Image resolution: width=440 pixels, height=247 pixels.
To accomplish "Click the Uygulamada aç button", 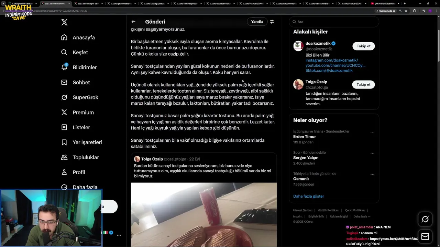I will pyautogui.click(x=386, y=11).
